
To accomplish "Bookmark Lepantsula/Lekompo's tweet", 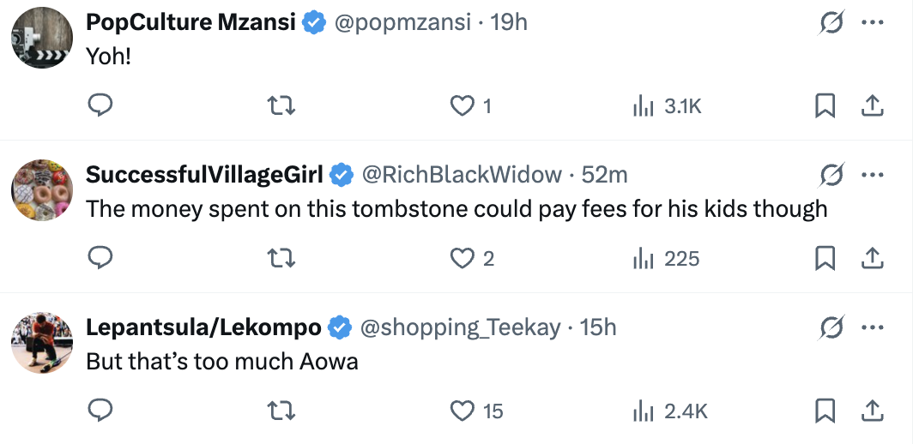I will point(825,411).
